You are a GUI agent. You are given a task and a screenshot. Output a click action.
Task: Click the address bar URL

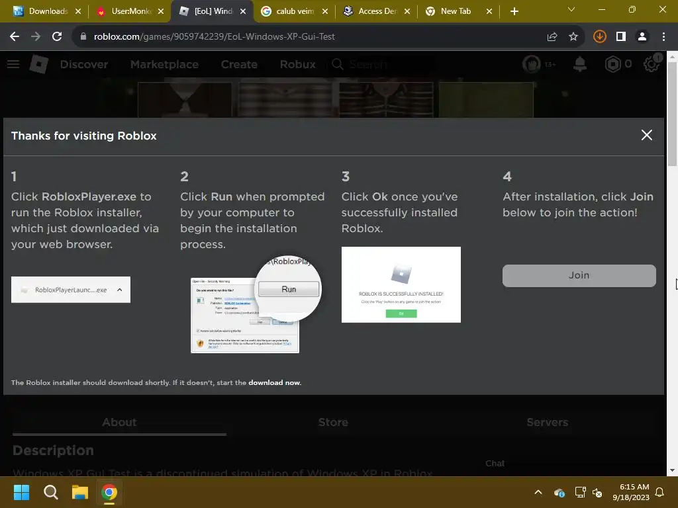tap(214, 37)
